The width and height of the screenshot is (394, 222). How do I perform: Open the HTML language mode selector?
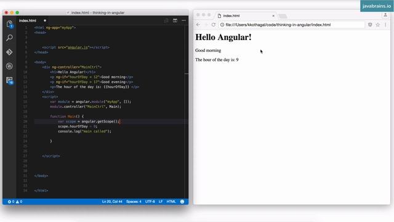click(x=171, y=202)
